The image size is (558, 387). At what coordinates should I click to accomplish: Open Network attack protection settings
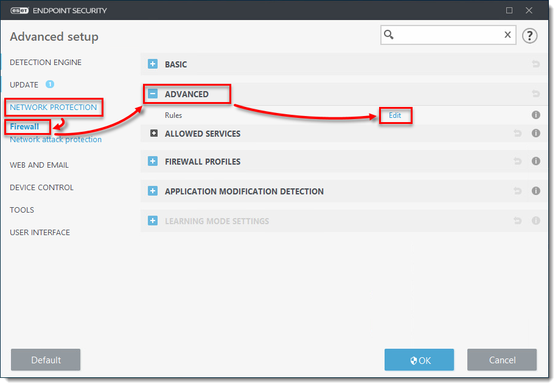click(x=55, y=139)
